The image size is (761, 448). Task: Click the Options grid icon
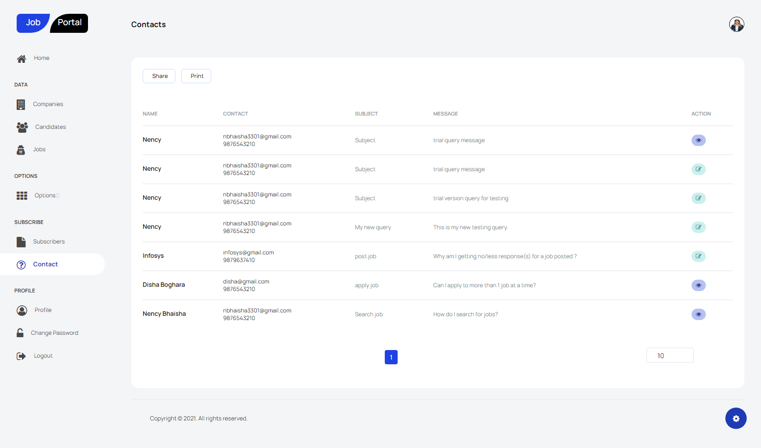pos(22,195)
